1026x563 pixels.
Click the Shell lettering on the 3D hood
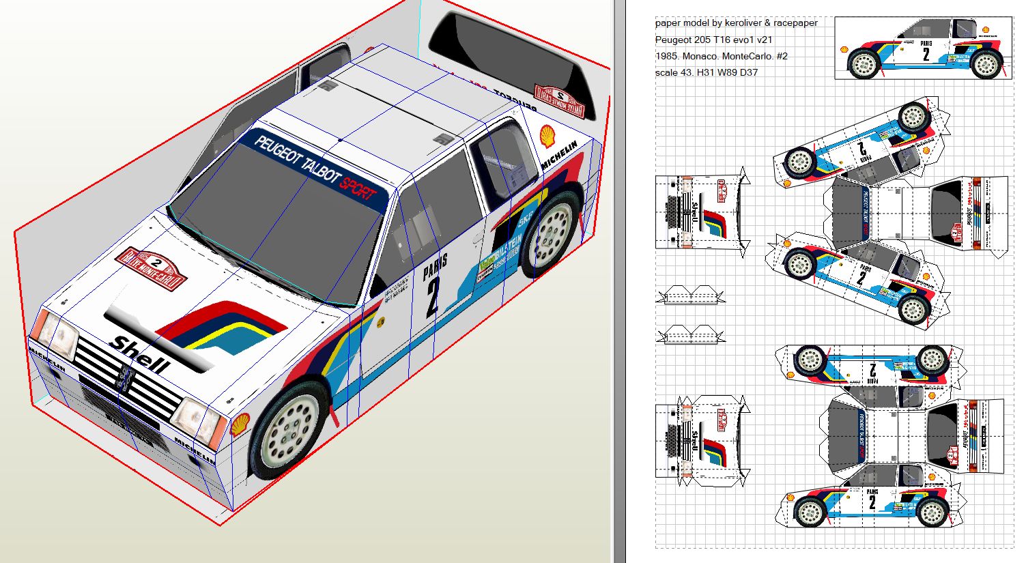coord(140,353)
